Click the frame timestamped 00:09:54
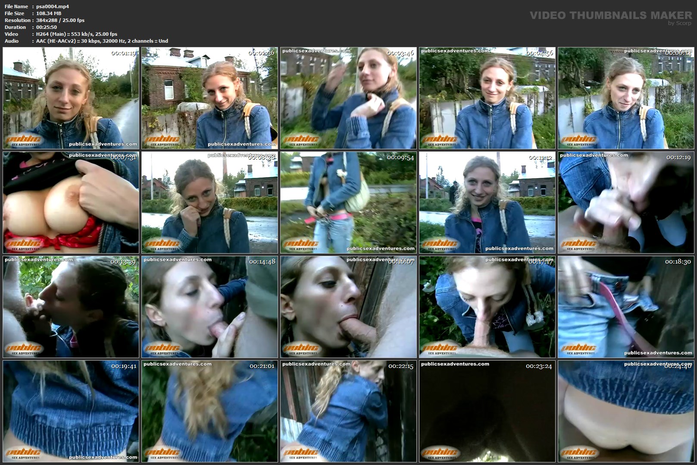The height and width of the screenshot is (465, 697). [348, 202]
